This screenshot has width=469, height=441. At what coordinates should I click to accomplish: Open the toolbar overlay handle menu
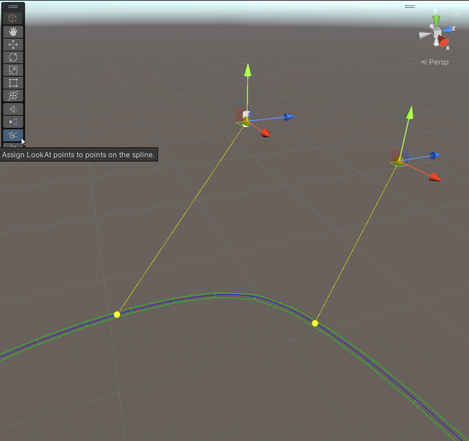click(13, 6)
